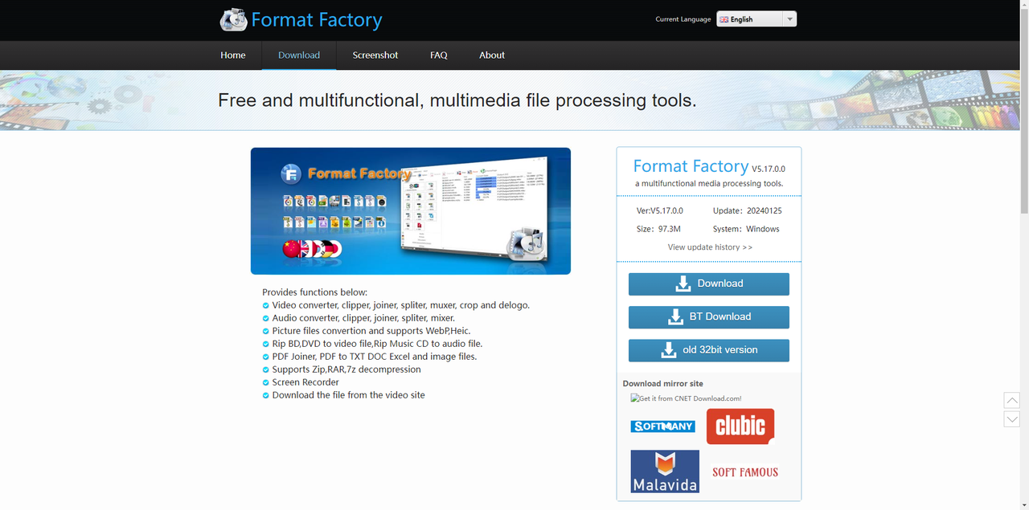Open the FAQ menu item
The image size is (1029, 510).
[x=439, y=55]
